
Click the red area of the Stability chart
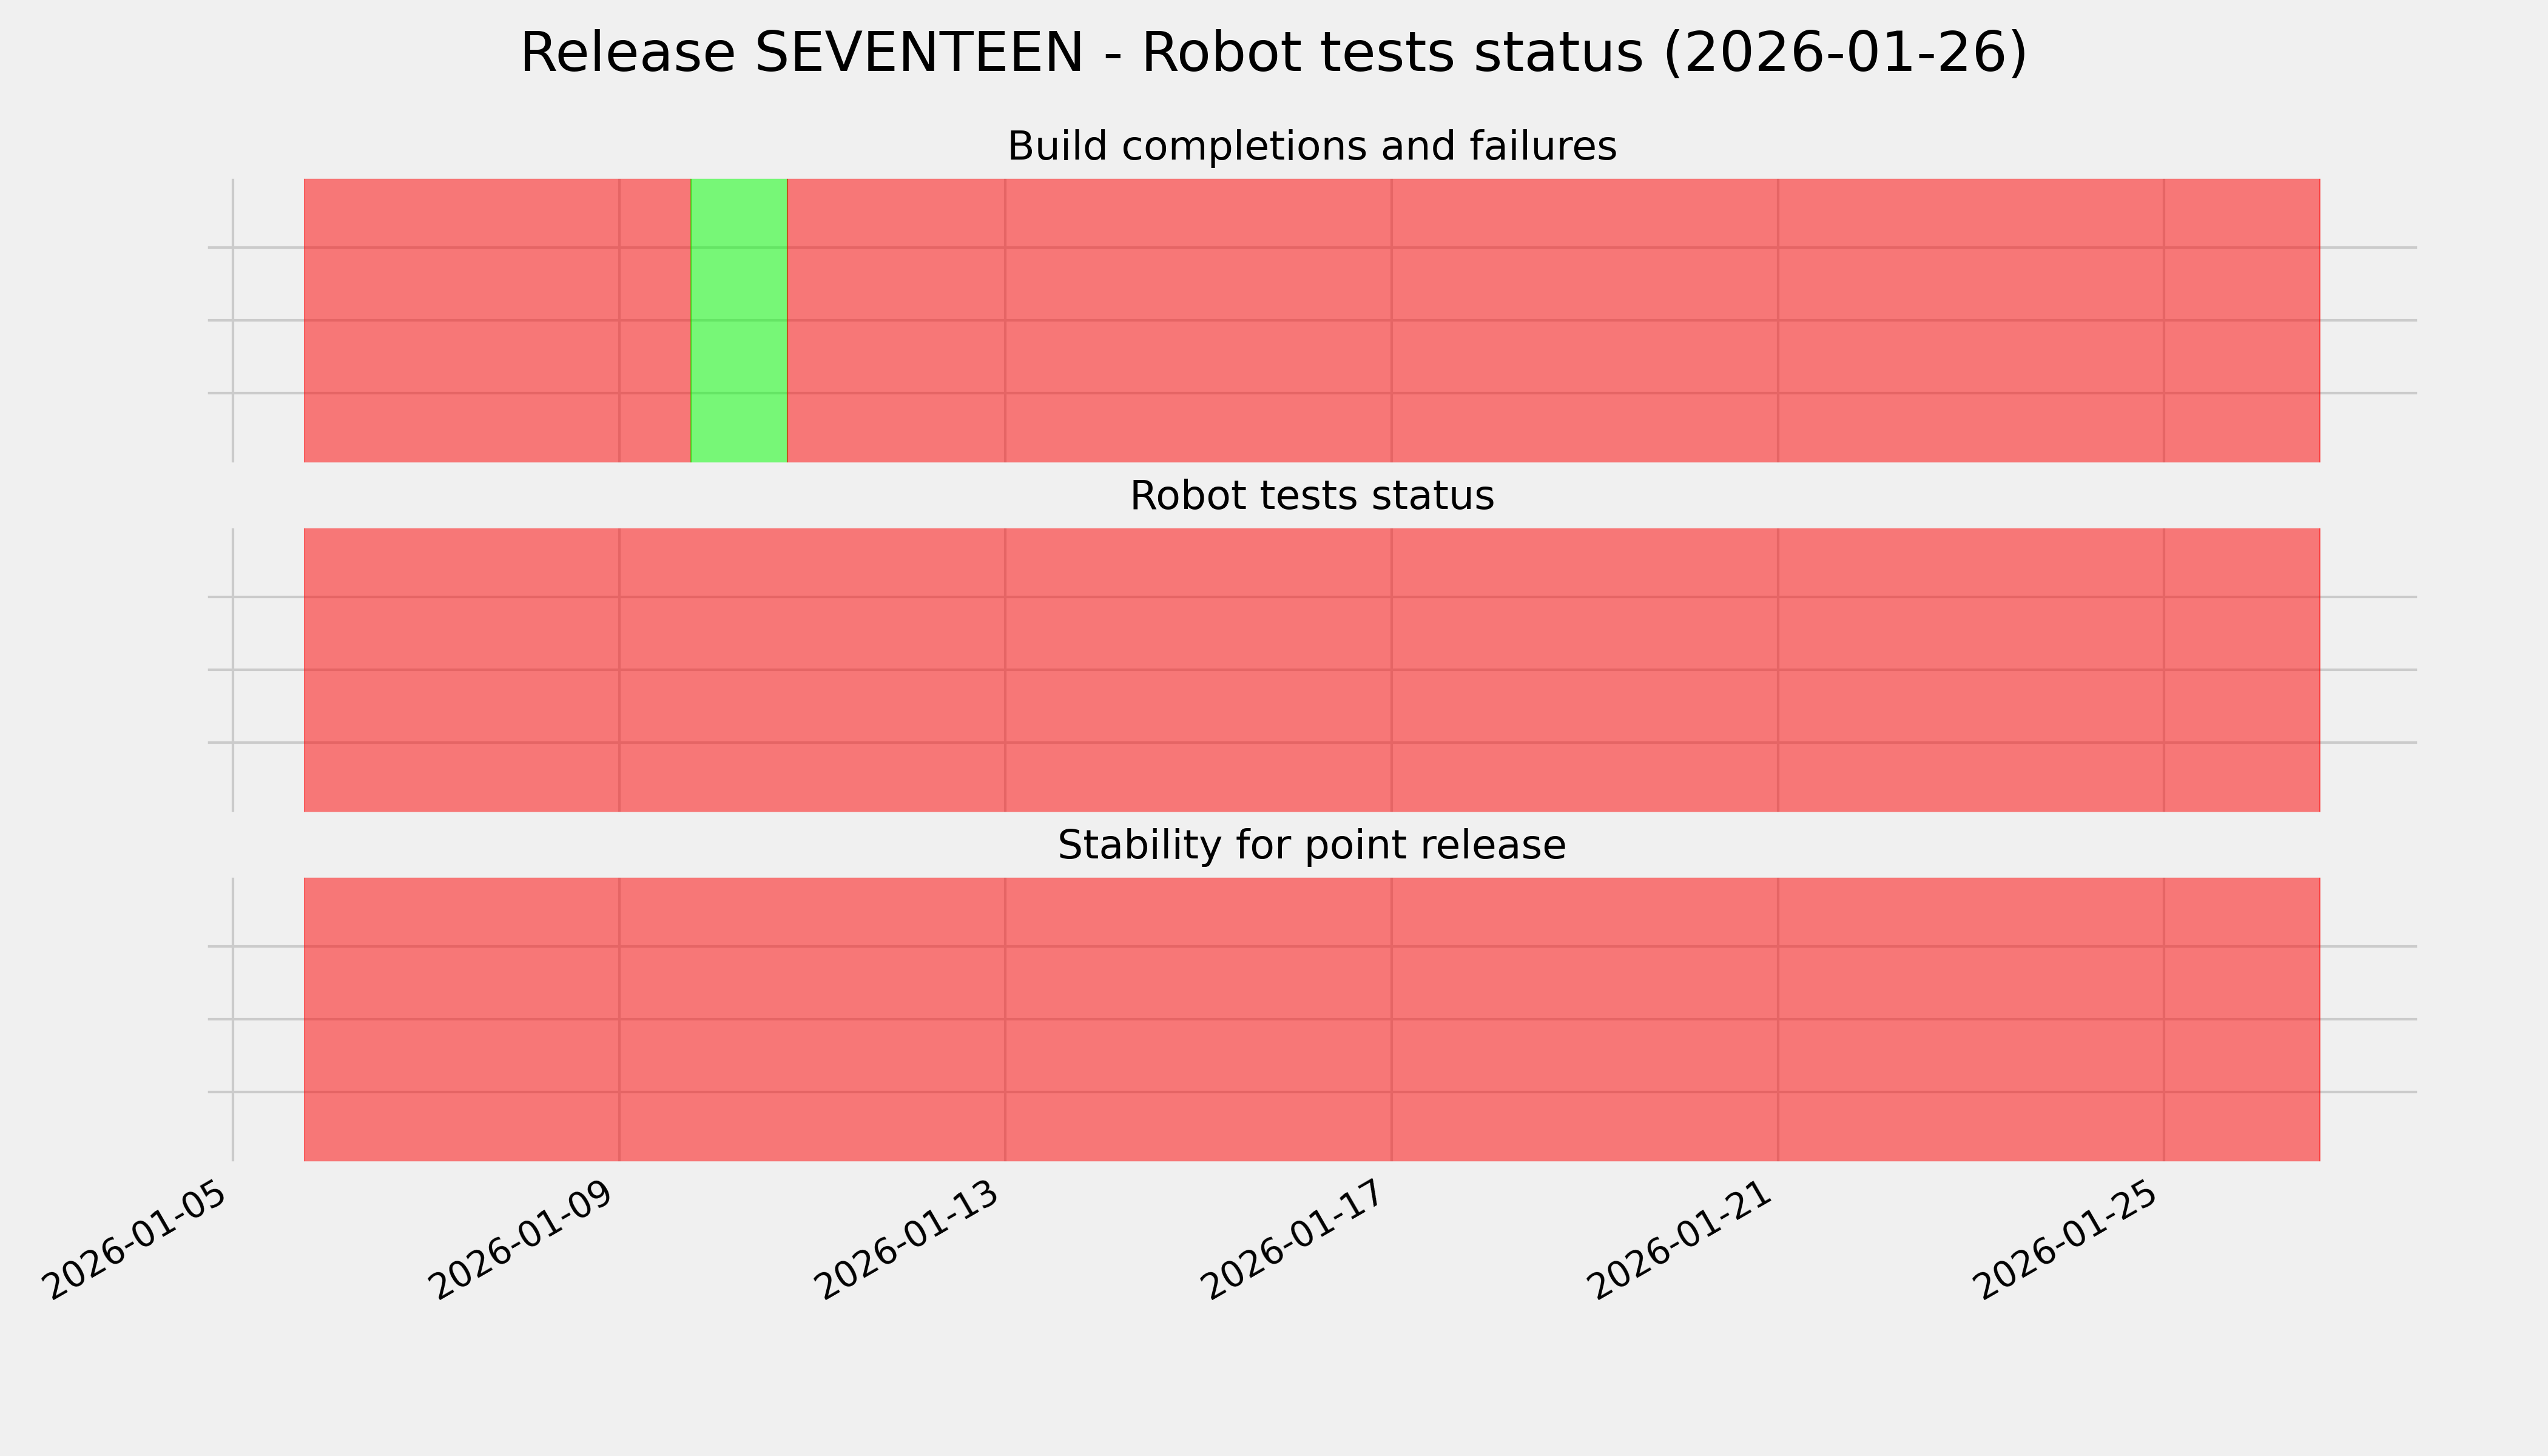pos(1311,1019)
